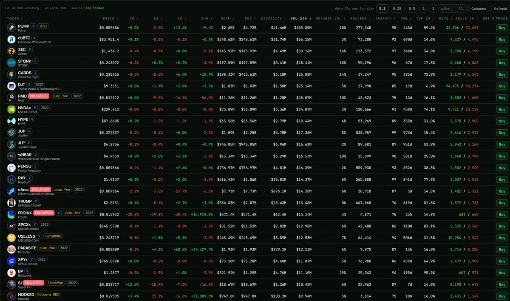This screenshot has height=301, width=510.
Task: Select the pump.fun tag on PAID
Action: point(60,96)
